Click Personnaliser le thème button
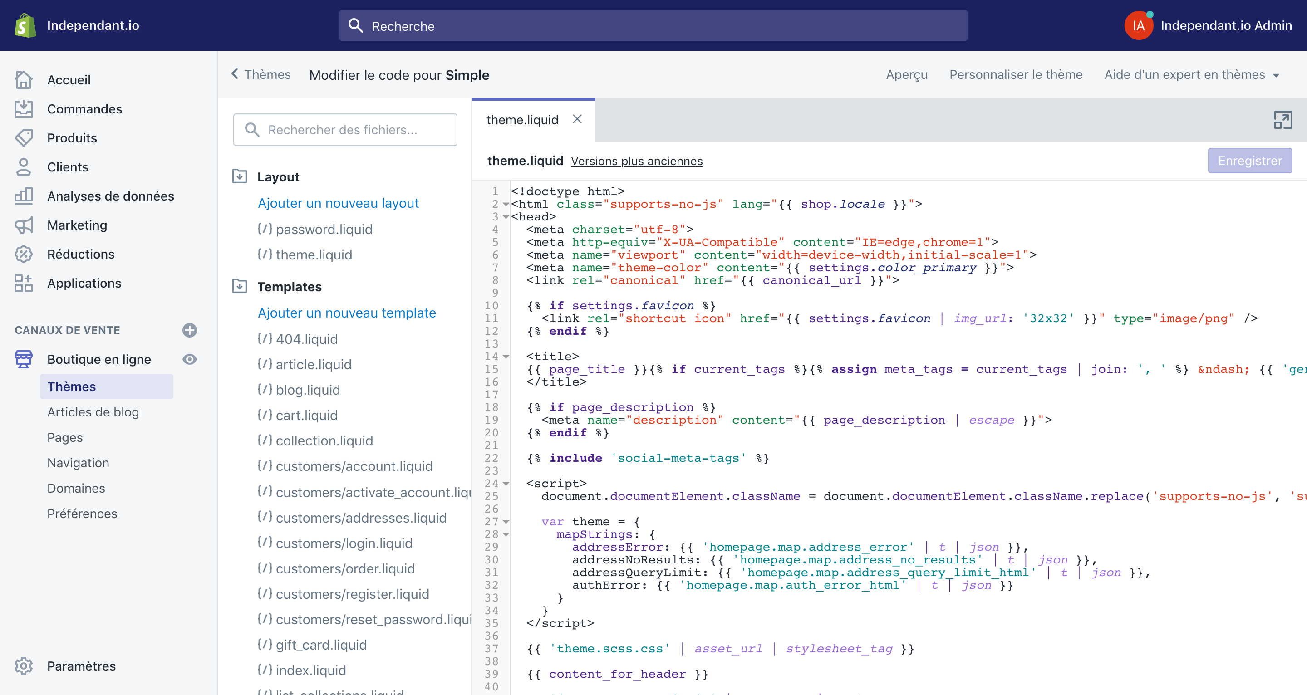The image size is (1307, 695). 1016,74
